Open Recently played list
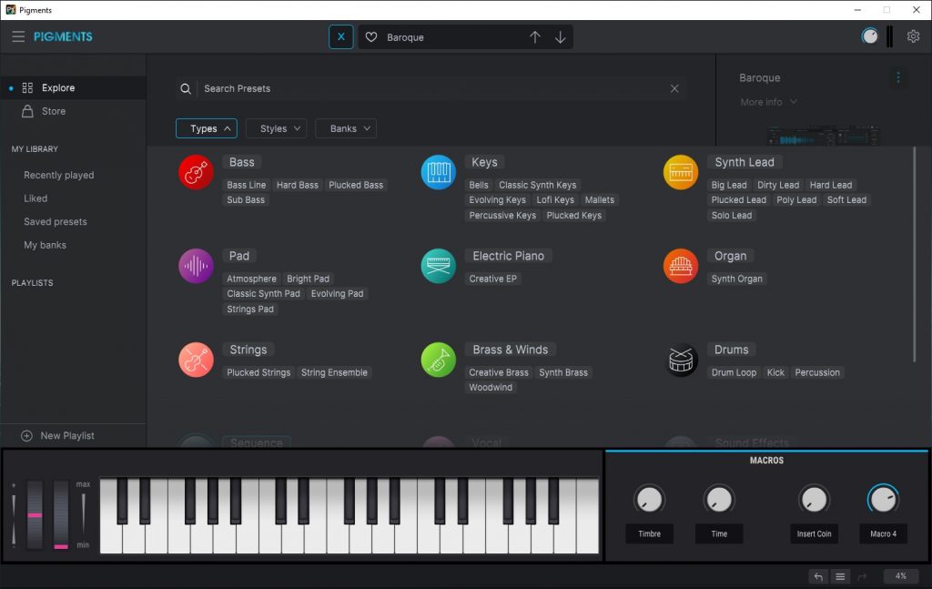Image resolution: width=932 pixels, height=589 pixels. click(x=59, y=176)
